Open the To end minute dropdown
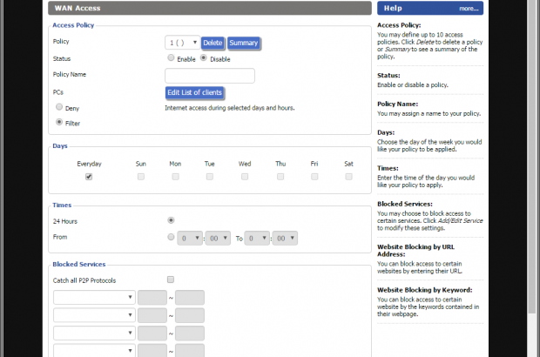Image resolution: width=540 pixels, height=357 pixels. pyautogui.click(x=286, y=237)
